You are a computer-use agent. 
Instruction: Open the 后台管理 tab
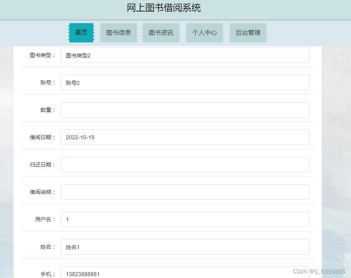[x=248, y=32]
